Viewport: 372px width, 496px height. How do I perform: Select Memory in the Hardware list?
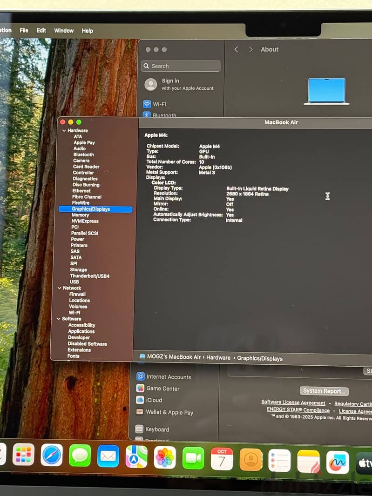pos(80,215)
